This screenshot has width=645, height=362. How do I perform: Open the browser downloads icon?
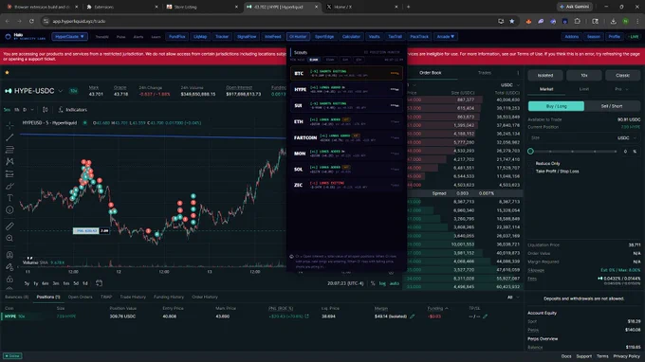click(613, 21)
